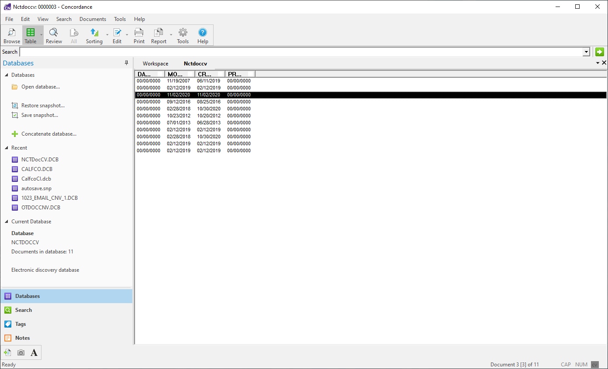Select the row with 09/12/2016
Image resolution: width=608 pixels, height=369 pixels.
tap(370, 102)
